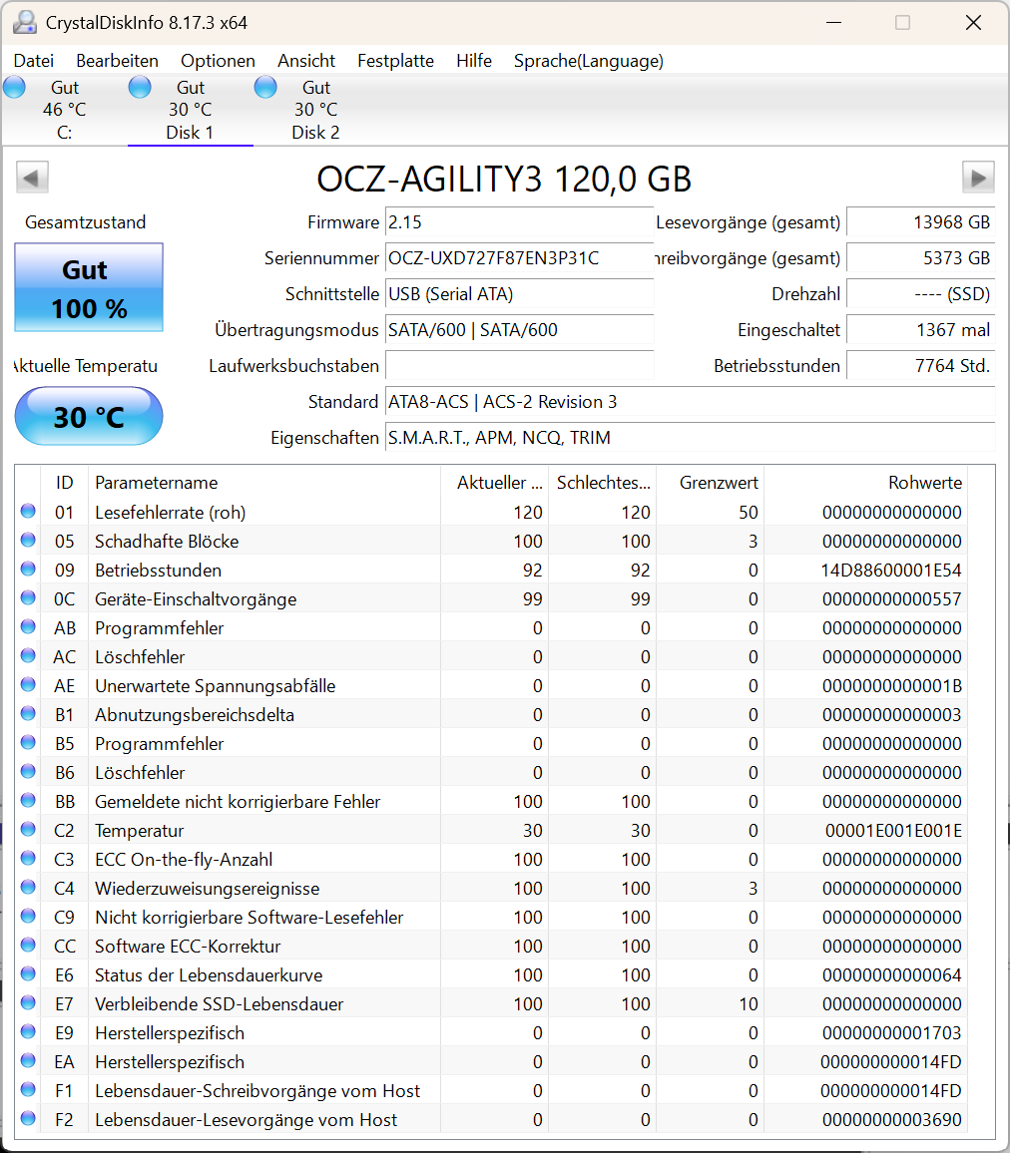
Task: Click the Rohwerte column header
Action: point(866,483)
